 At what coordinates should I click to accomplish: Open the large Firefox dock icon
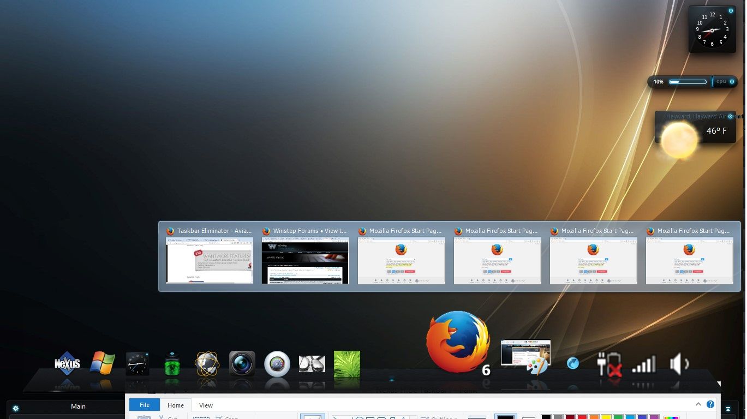pyautogui.click(x=458, y=342)
